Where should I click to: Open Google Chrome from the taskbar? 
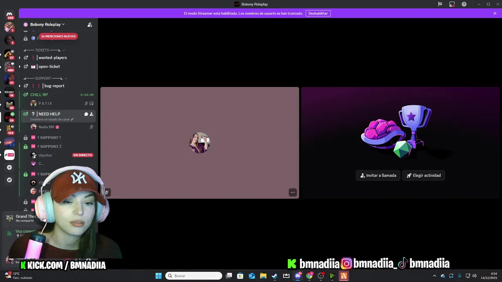coord(309,276)
